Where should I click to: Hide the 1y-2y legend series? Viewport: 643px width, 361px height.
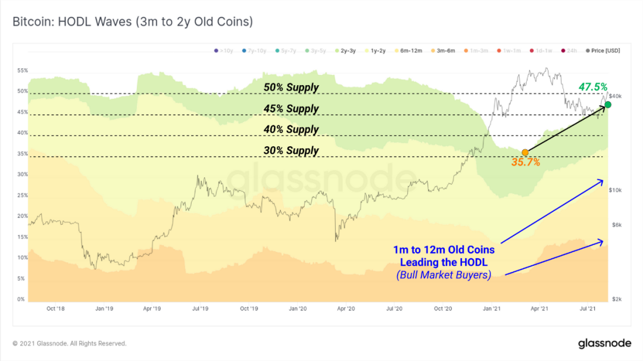coord(375,51)
